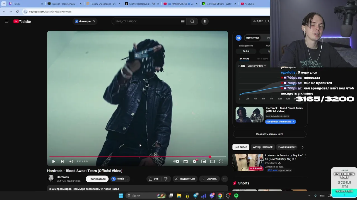Play the Hardrock video
357x200 pixels.
(54, 161)
